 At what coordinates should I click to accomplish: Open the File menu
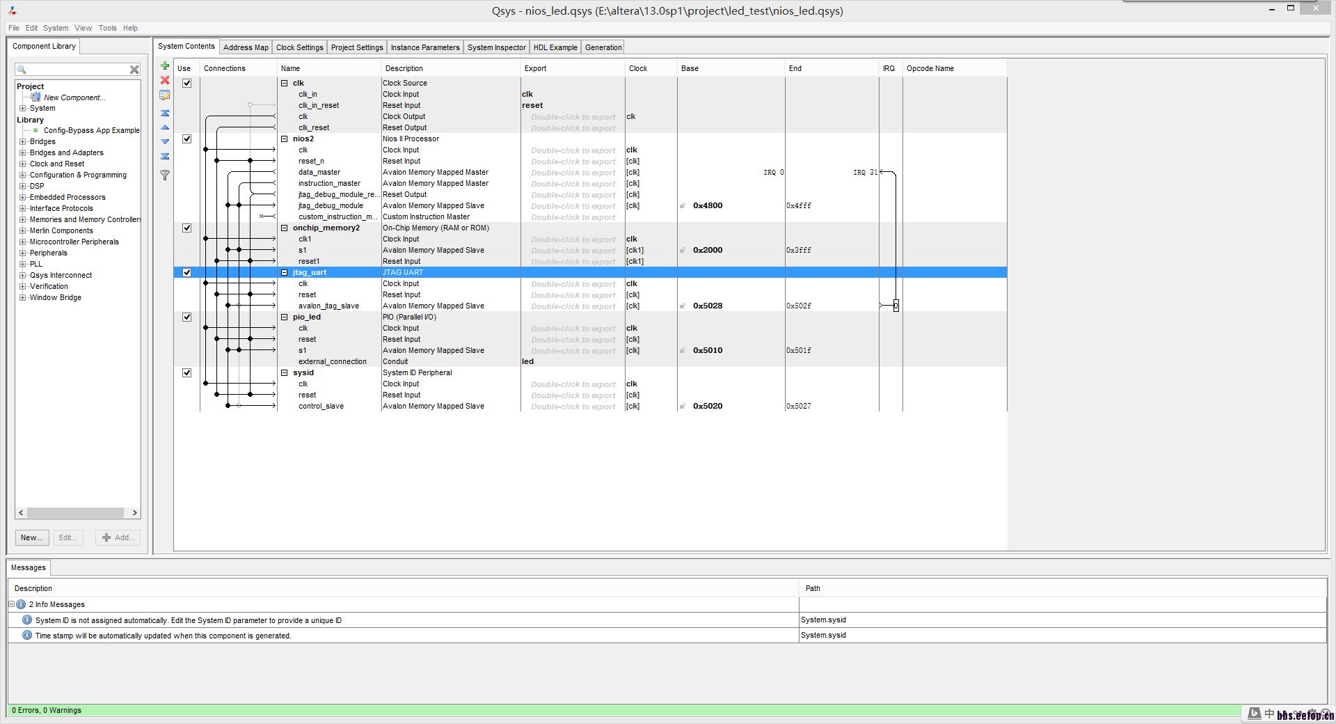(x=14, y=28)
